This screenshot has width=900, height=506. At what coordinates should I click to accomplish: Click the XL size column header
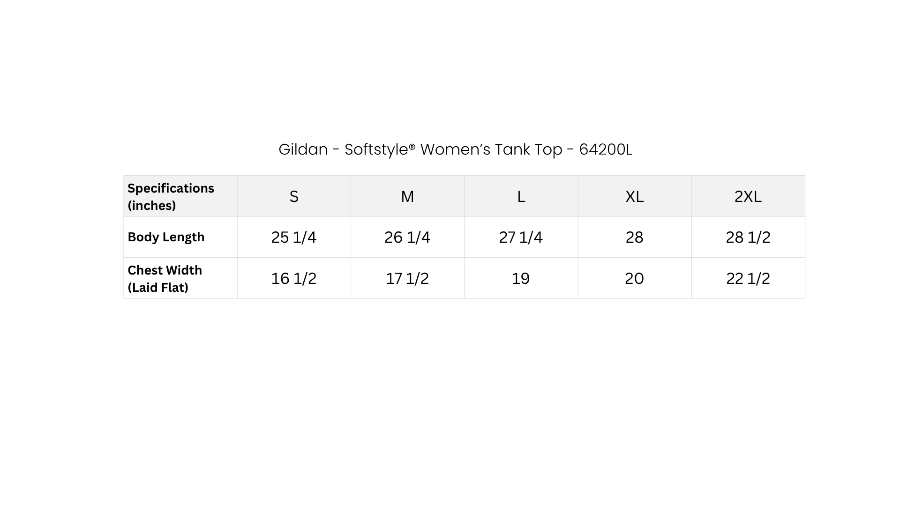point(635,196)
